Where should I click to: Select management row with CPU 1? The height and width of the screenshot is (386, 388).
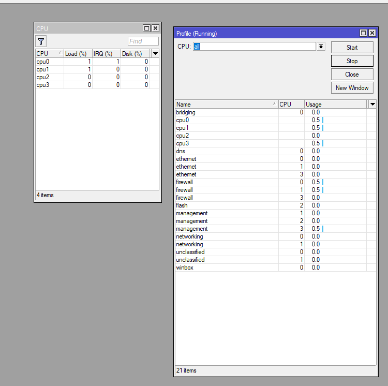pos(276,213)
